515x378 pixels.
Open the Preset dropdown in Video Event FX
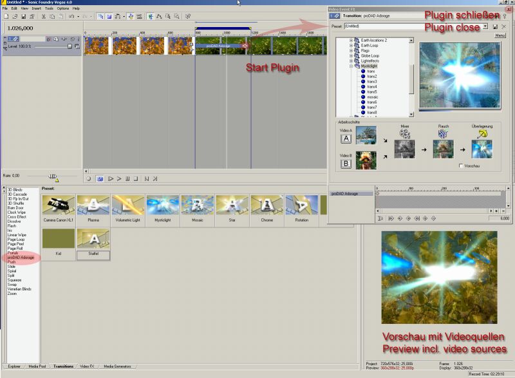(x=485, y=26)
